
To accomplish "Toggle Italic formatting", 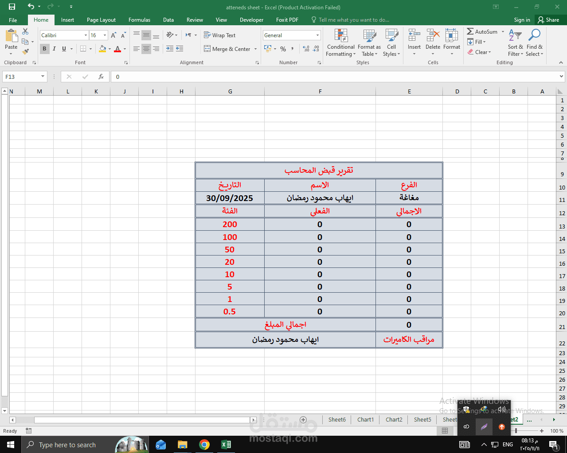I will pos(54,49).
